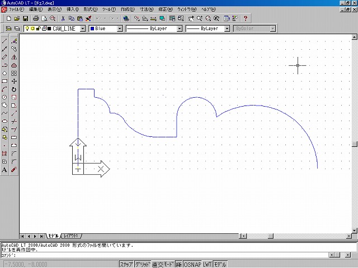358x268 pixels.
Task: Switch to the レイアウト1 tab
Action: [71, 236]
